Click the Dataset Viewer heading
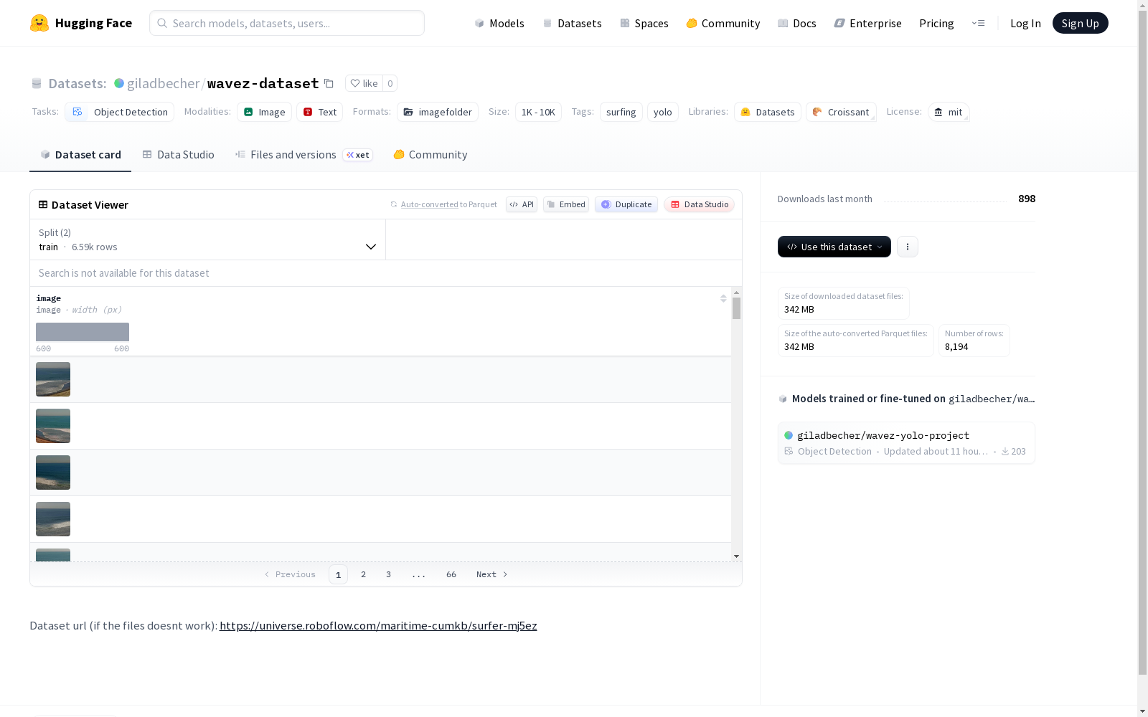The height and width of the screenshot is (717, 1148). click(90, 205)
